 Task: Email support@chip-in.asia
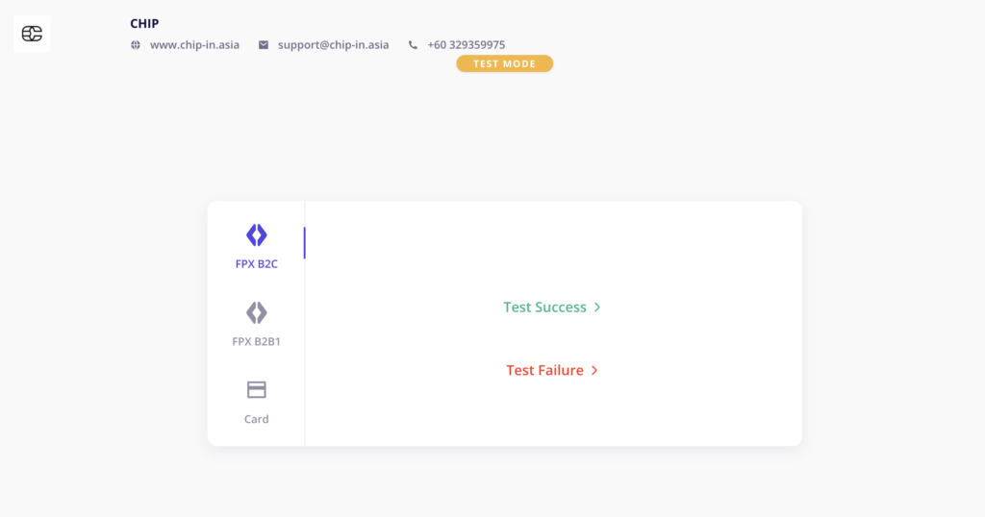click(334, 45)
